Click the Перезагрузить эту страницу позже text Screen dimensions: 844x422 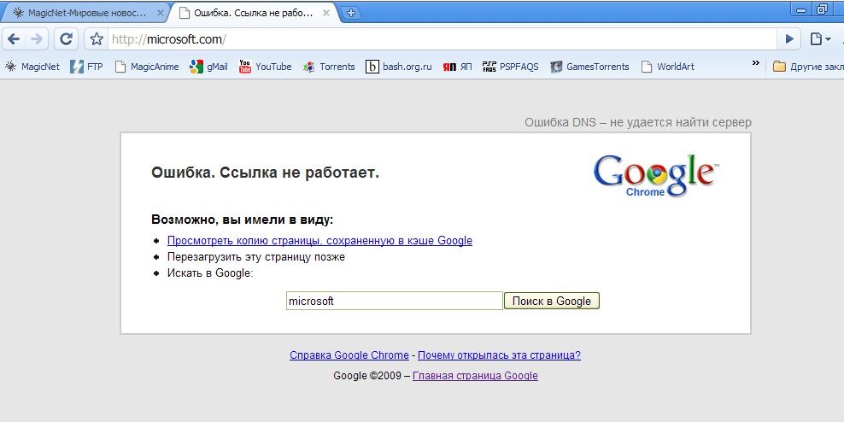click(255, 257)
